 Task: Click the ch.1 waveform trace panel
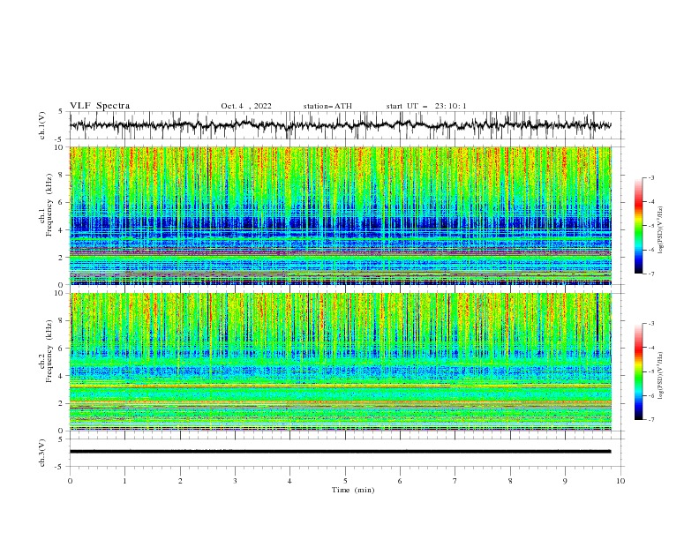(x=347, y=125)
